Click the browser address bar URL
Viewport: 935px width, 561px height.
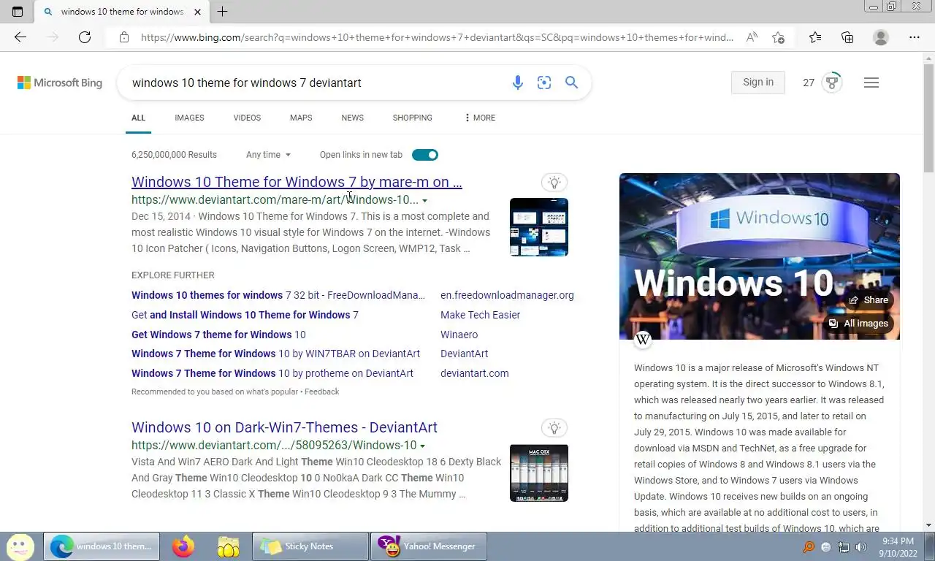tap(437, 37)
